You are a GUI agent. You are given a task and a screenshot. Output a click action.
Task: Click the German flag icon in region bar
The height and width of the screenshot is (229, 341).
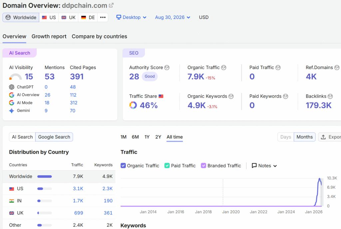click(84, 17)
